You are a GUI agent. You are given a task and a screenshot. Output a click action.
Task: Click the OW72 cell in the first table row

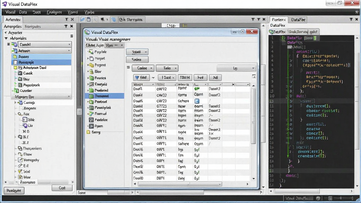(161, 89)
